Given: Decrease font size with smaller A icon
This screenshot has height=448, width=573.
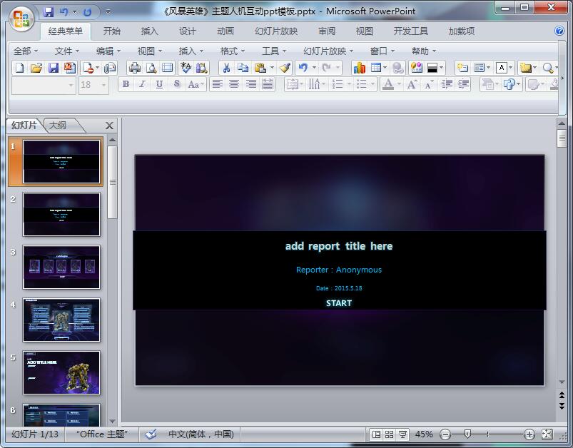Looking at the screenshot, I should tap(429, 84).
